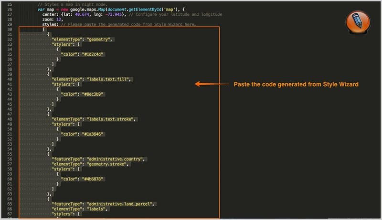Click the latitude value 40.674
382x220 pixels.
pos(82,14)
